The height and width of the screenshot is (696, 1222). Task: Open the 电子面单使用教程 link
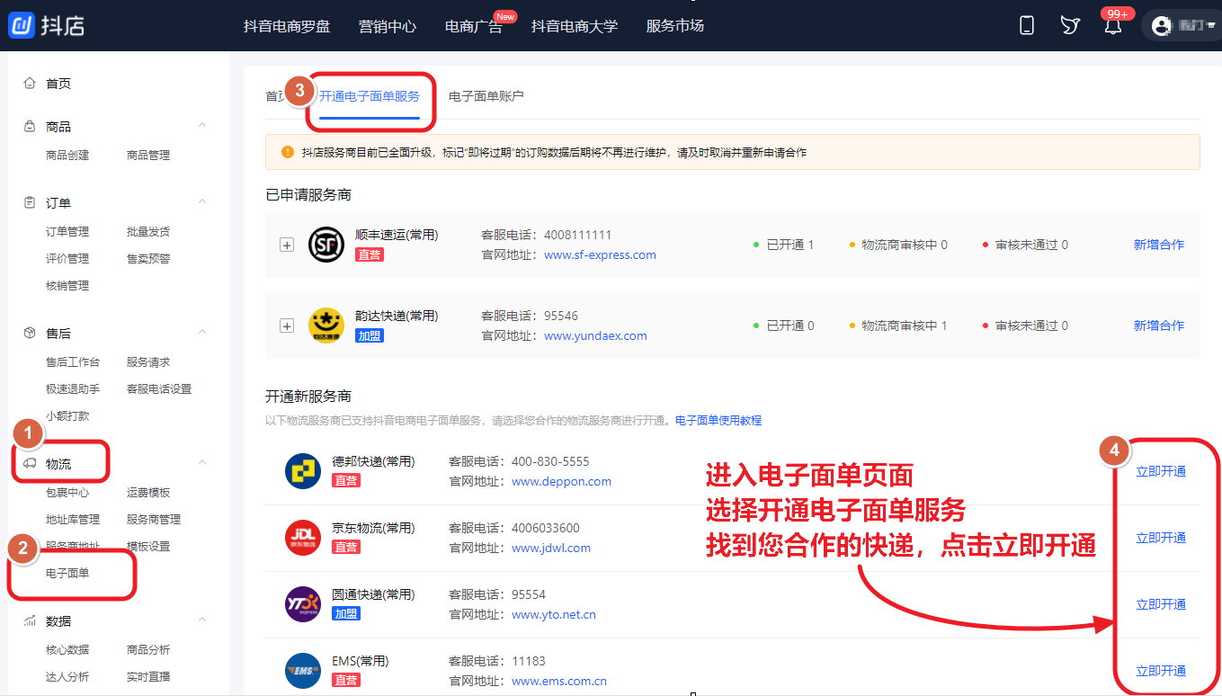click(718, 420)
